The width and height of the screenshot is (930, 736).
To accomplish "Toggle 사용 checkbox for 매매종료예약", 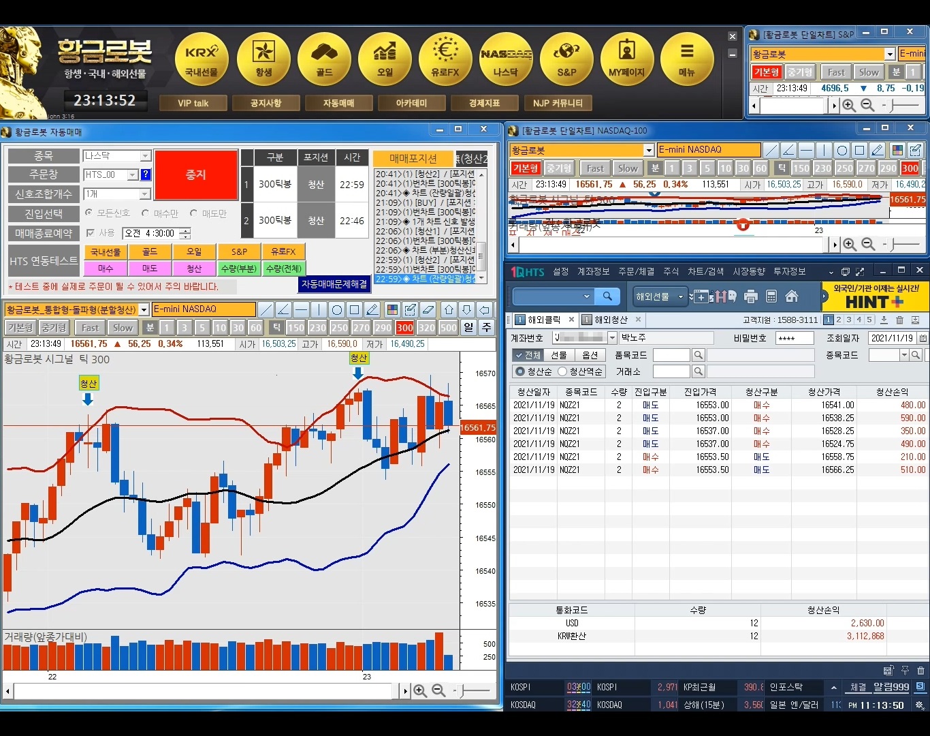I will coord(91,233).
